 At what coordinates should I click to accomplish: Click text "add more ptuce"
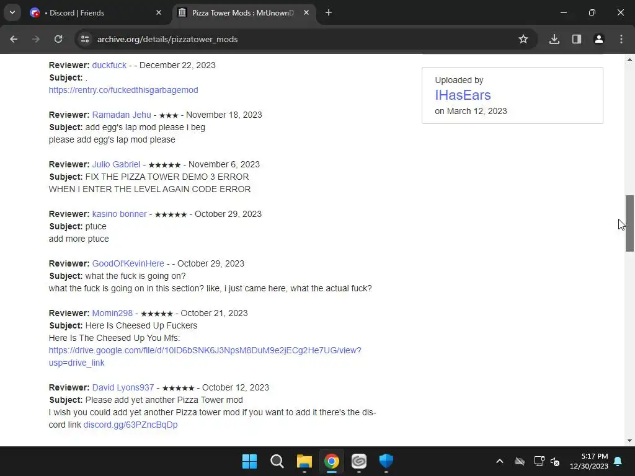pyautogui.click(x=79, y=239)
